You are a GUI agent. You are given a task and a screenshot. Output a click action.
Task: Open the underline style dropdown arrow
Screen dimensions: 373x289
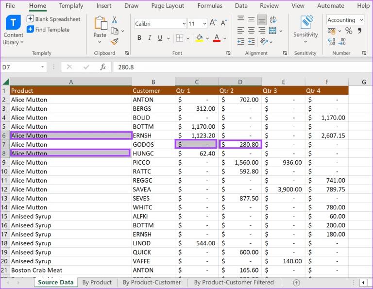[169, 38]
